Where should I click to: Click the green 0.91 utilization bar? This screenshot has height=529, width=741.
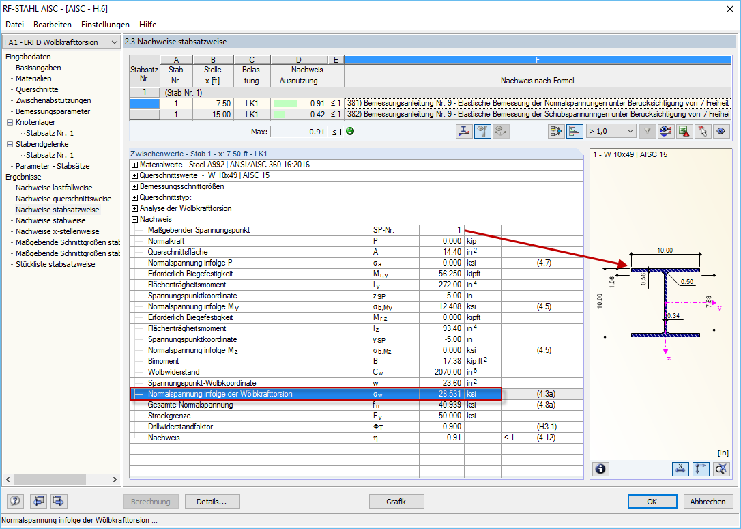tap(285, 103)
